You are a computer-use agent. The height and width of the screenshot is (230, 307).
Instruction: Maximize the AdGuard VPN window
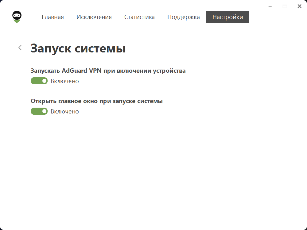coord(285,6)
